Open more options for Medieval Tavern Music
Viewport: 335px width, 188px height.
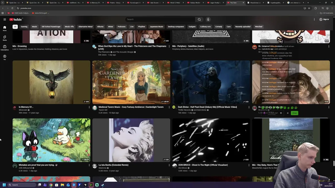point(169,107)
